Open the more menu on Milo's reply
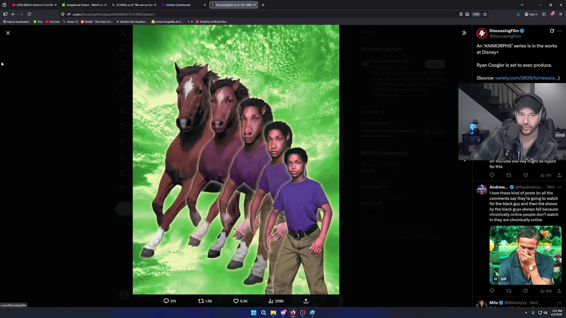 [x=559, y=303]
